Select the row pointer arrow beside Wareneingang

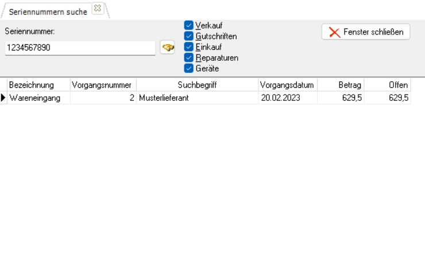pyautogui.click(x=3, y=97)
